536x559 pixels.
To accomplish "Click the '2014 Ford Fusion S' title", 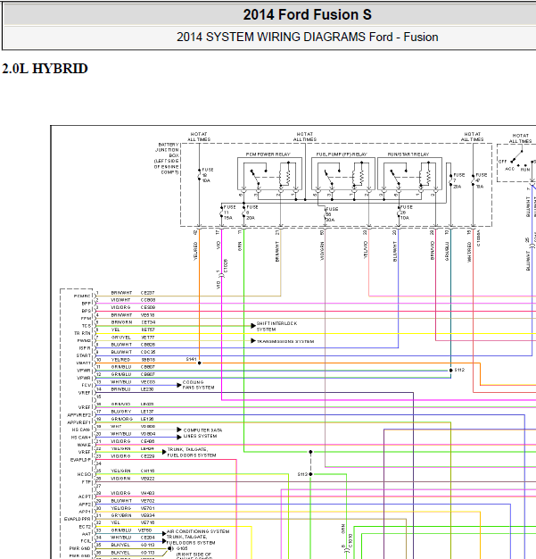I will click(x=307, y=15).
